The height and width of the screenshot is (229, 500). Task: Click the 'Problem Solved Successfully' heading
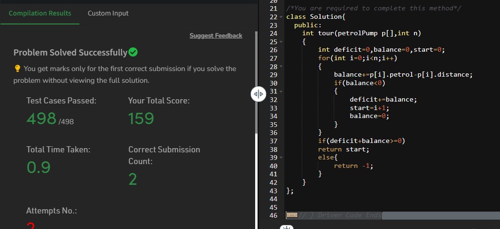click(x=70, y=52)
